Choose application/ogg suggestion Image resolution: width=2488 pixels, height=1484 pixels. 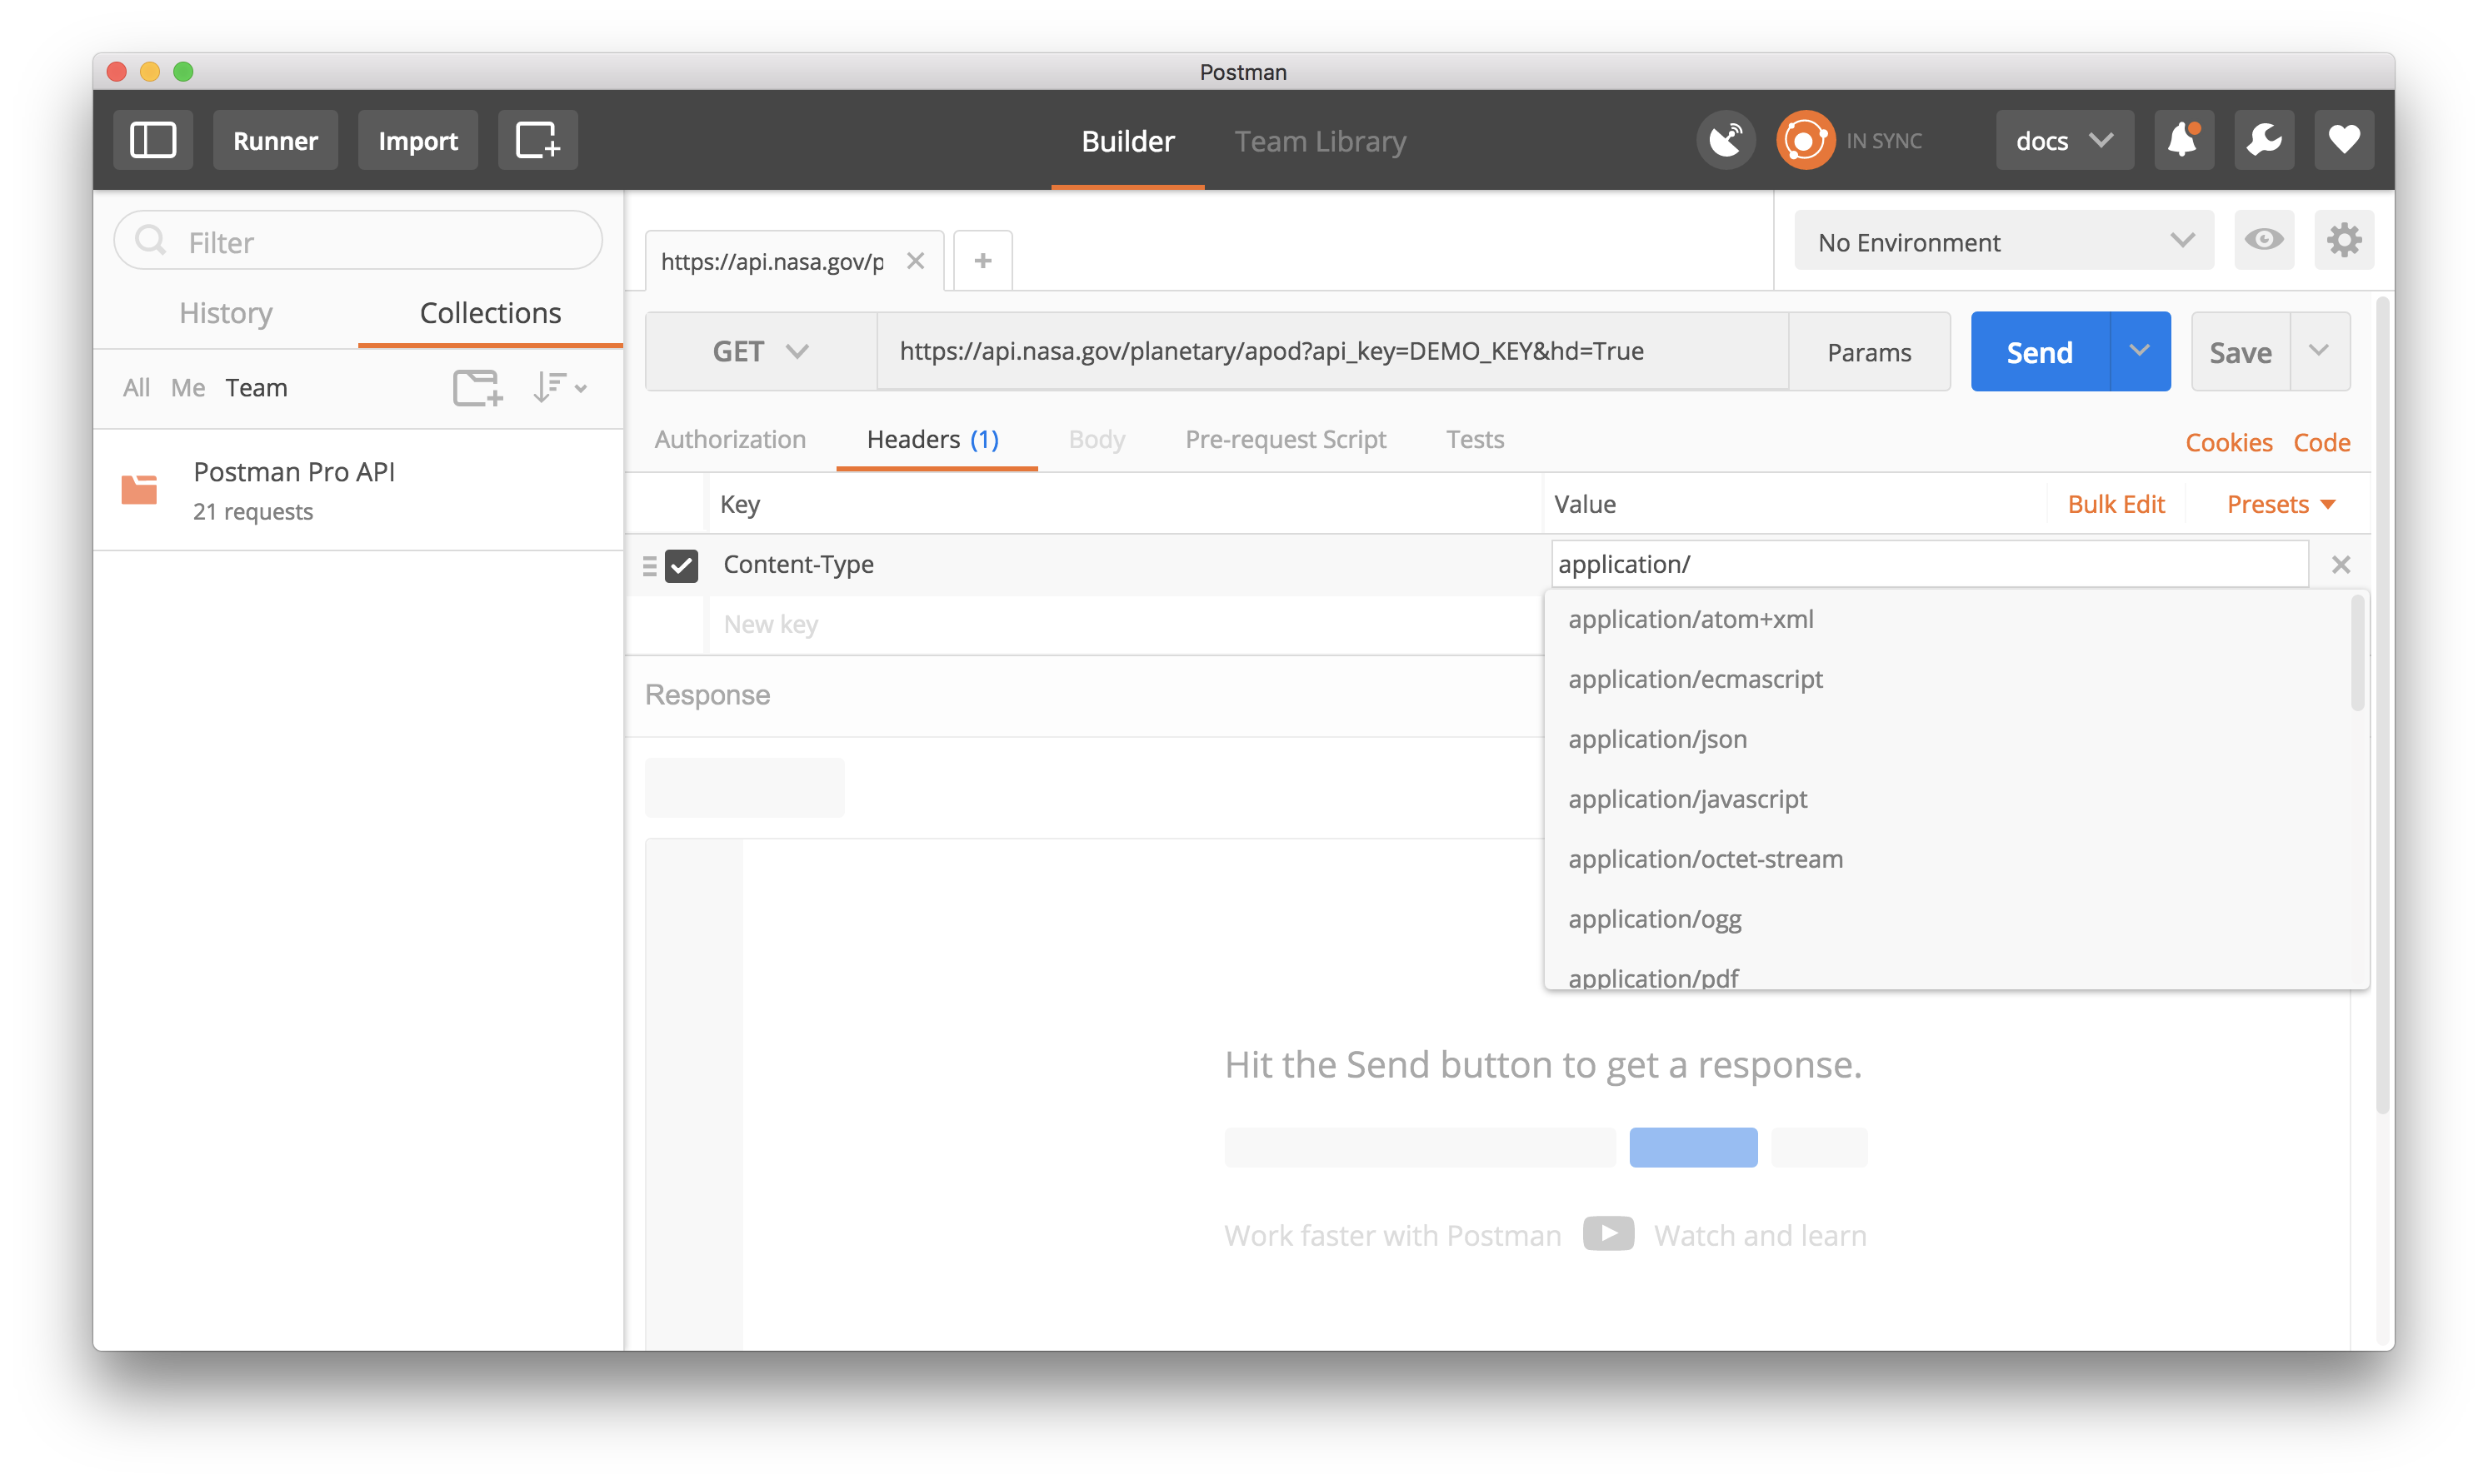1955,919
